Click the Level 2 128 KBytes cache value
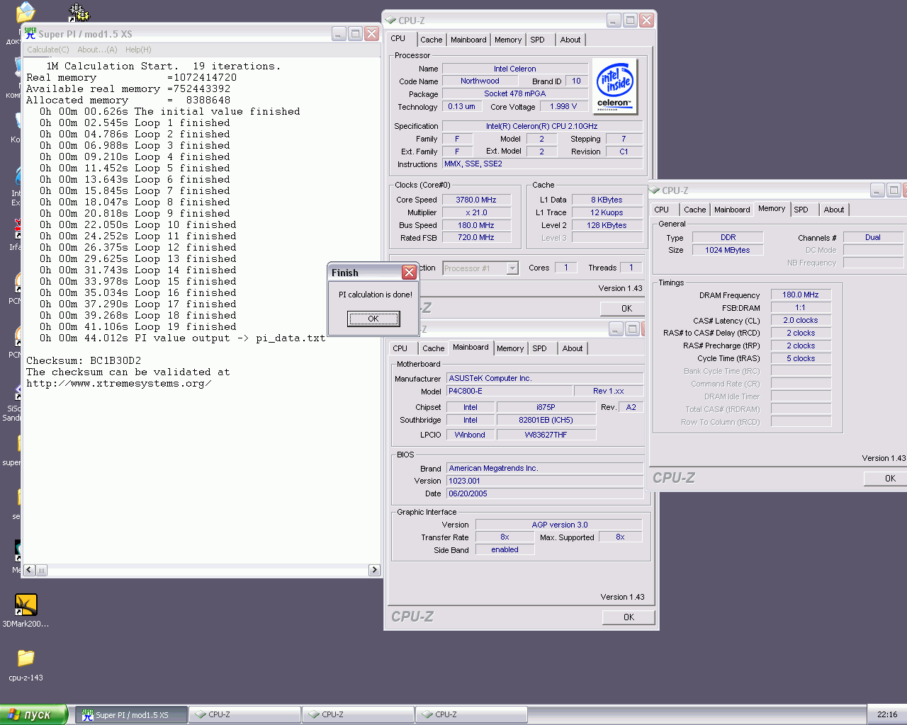This screenshot has height=725, width=907. tap(607, 225)
